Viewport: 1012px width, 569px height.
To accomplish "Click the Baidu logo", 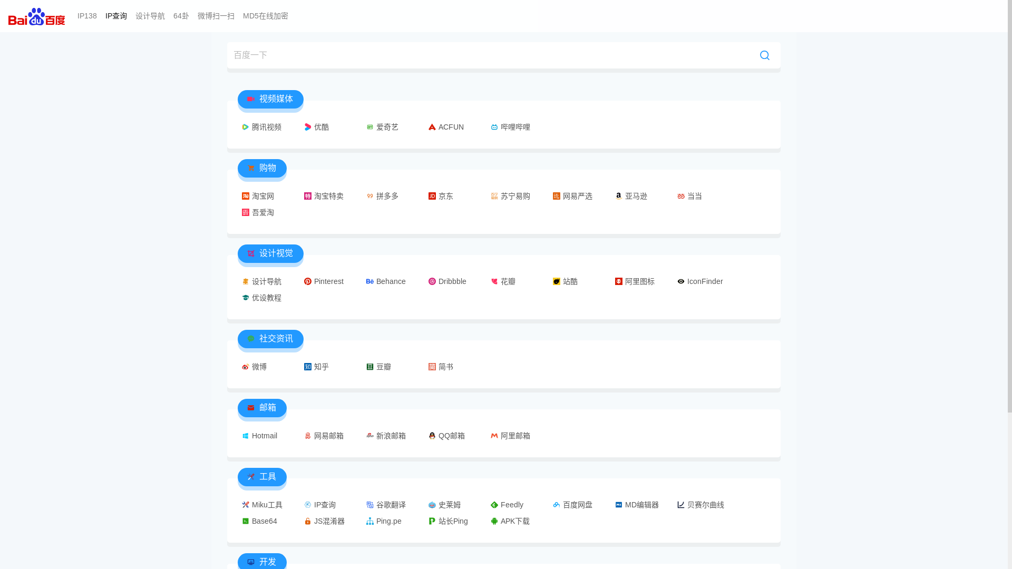I will [36, 16].
